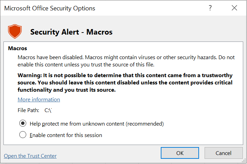The width and height of the screenshot is (247, 164).
Task: Click the Macros have been disabled description
Action: click(126, 61)
